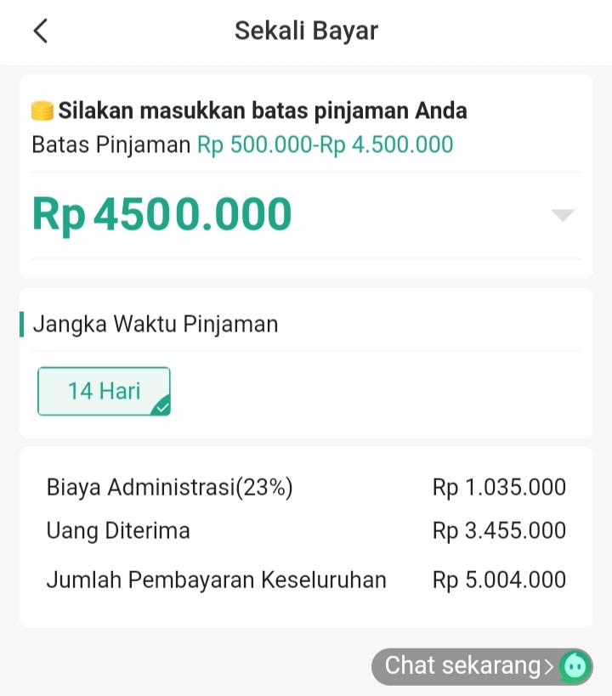Tap the Rp 4500.000 amount field
Image resolution: width=612 pixels, height=696 pixels.
coord(162,214)
